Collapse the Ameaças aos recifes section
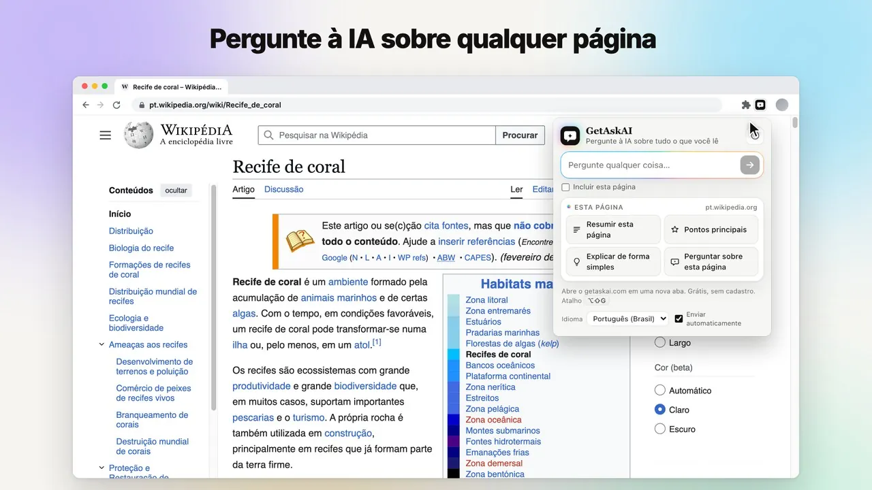Viewport: 872px width, 490px height. [102, 345]
